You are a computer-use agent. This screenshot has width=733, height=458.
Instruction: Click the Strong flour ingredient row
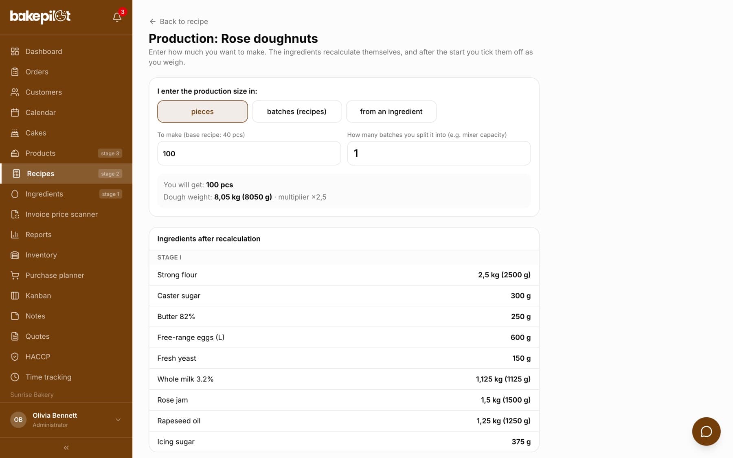tap(344, 275)
